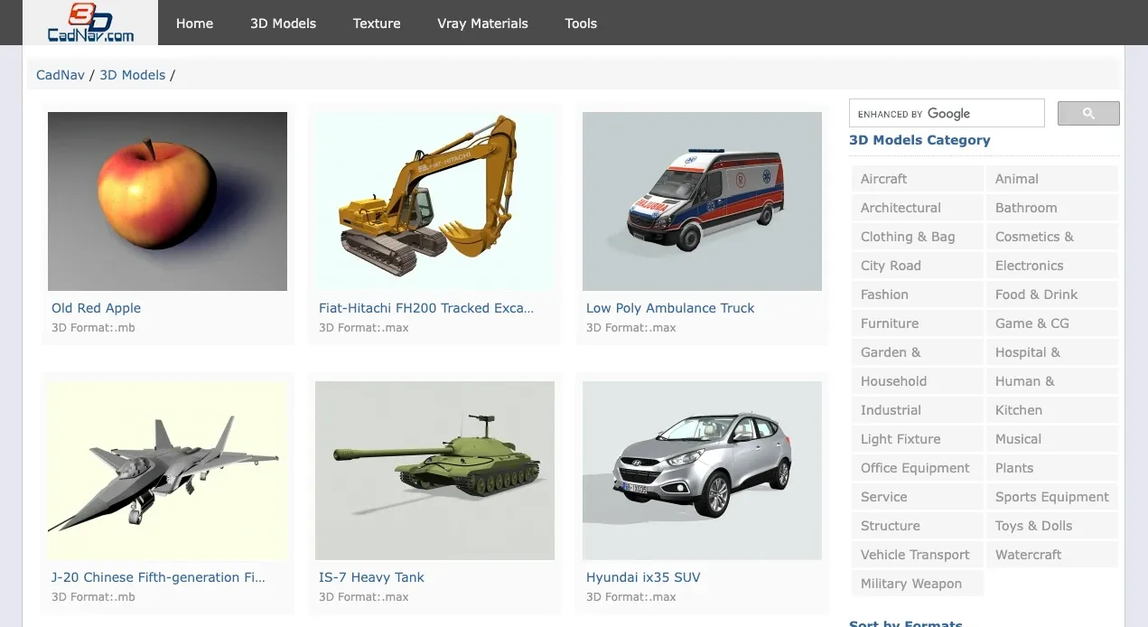This screenshot has width=1148, height=627.
Task: Click '3D Format:.mb' under Old Red Apple
Action: tap(93, 328)
